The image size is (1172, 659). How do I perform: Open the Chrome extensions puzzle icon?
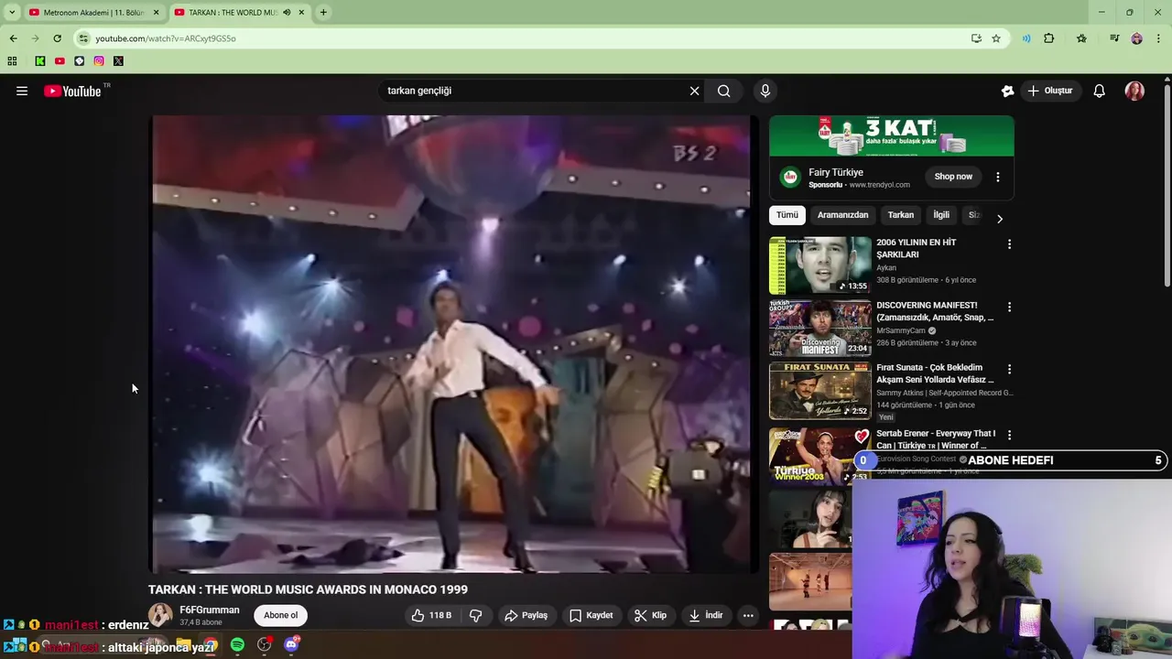[x=1049, y=38]
